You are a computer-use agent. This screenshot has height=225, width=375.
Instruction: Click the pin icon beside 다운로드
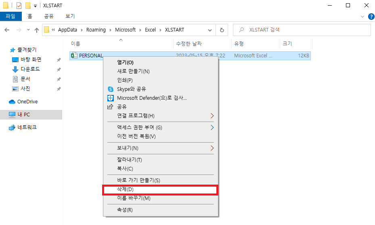59,69
